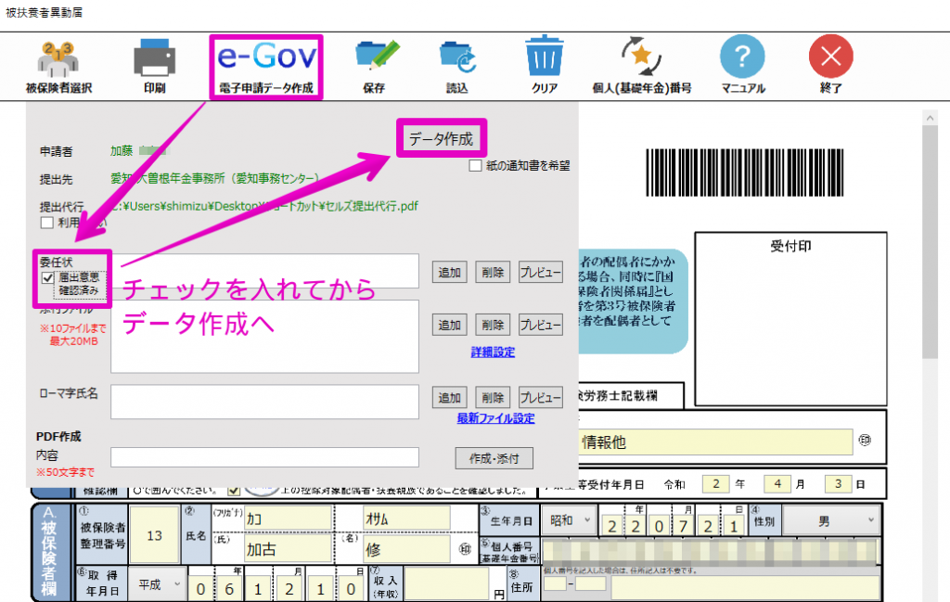The width and height of the screenshot is (950, 602).
Task: Click the 作成・添付 button
Action: (494, 458)
